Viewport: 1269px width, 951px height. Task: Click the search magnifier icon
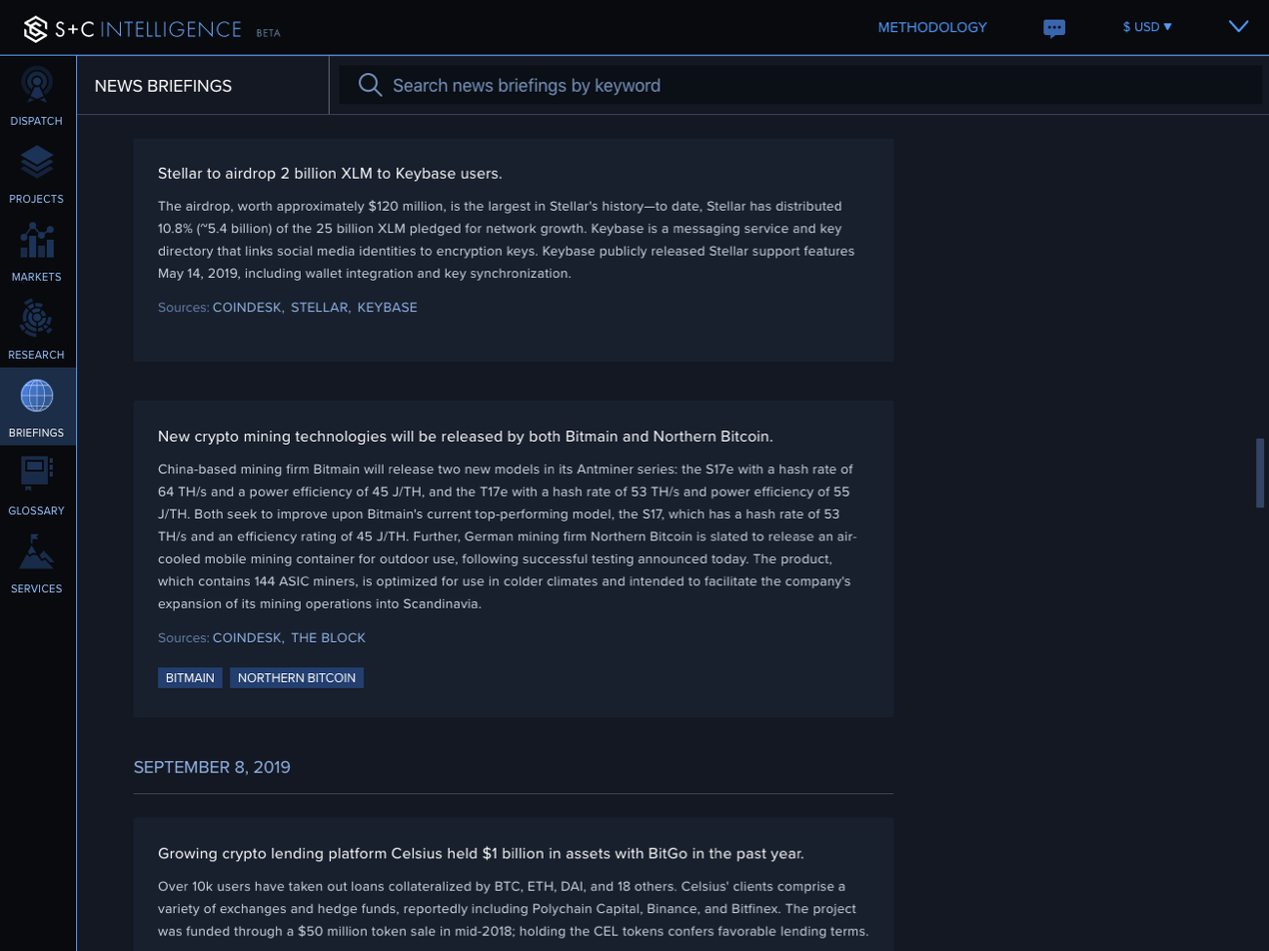pos(370,85)
